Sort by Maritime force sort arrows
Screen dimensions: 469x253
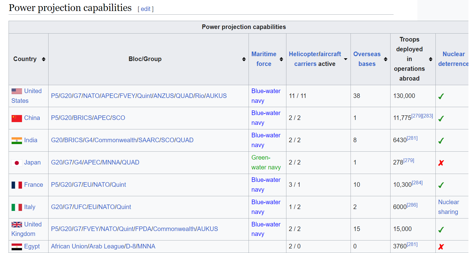pos(282,59)
